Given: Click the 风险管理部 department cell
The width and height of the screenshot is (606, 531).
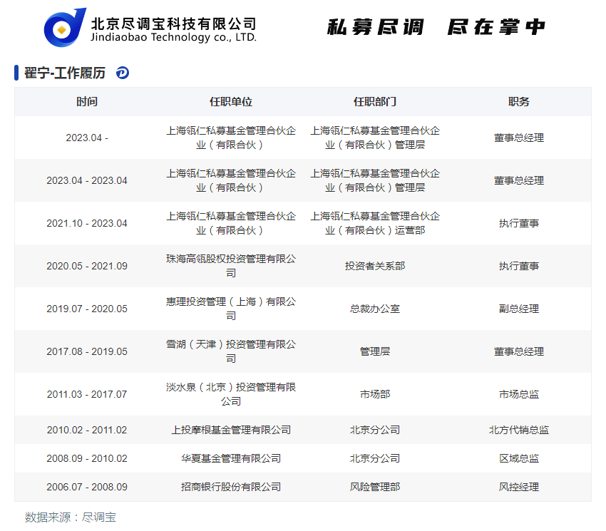Looking at the screenshot, I should [375, 487].
